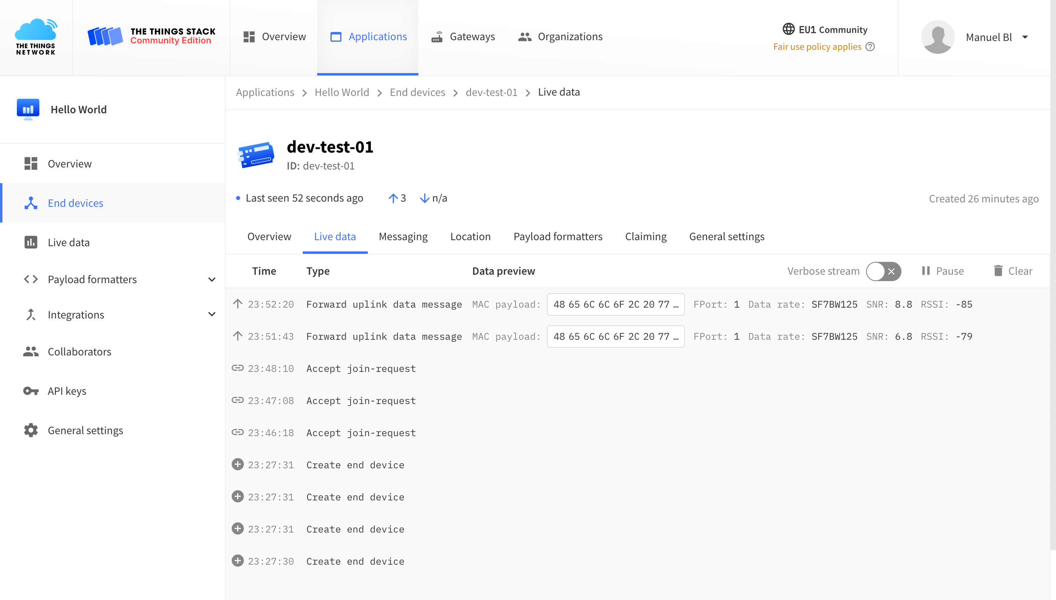Click the SNR 8.8 value
This screenshot has width=1056, height=600.
pyautogui.click(x=903, y=304)
